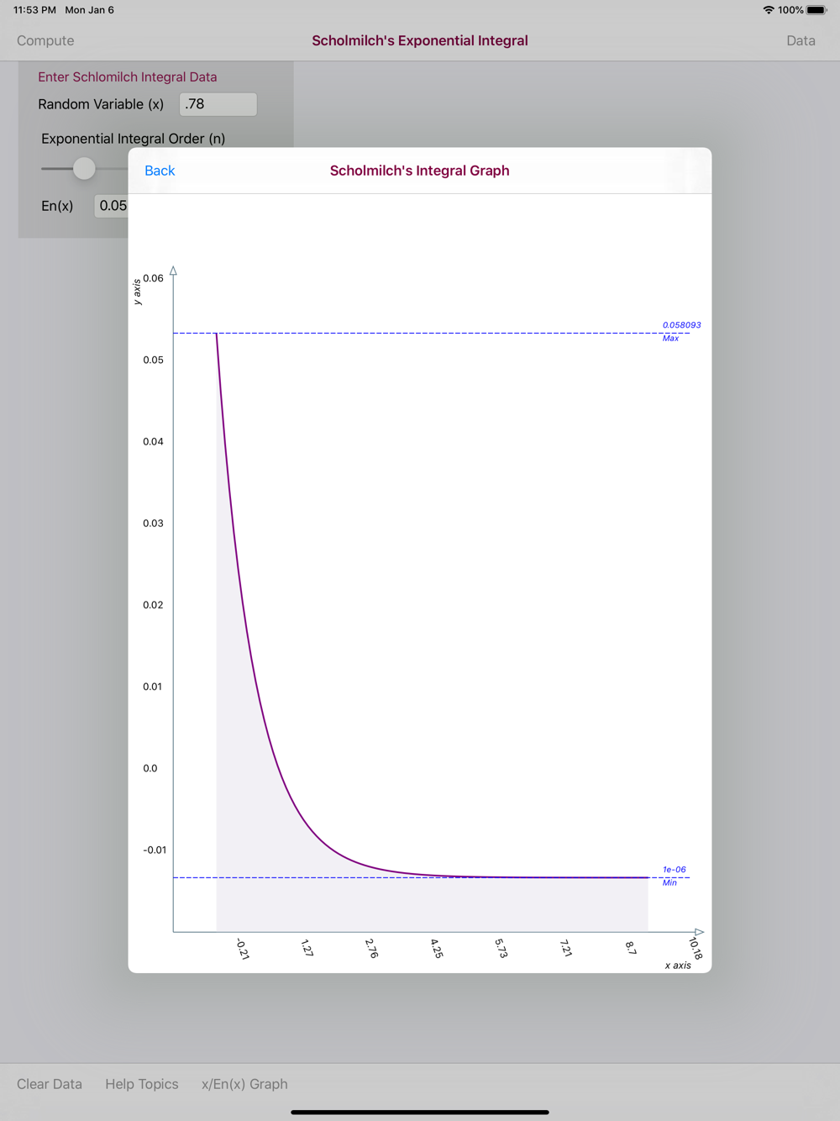
Task: Click the y-axis tick label 0.02
Action: click(x=153, y=604)
